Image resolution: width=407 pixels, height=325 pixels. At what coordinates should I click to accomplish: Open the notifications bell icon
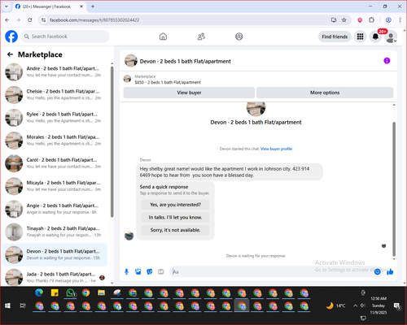pos(375,37)
